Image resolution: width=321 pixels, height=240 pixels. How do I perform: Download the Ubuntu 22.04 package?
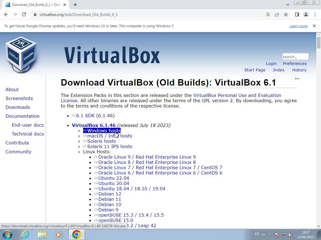tap(111, 178)
